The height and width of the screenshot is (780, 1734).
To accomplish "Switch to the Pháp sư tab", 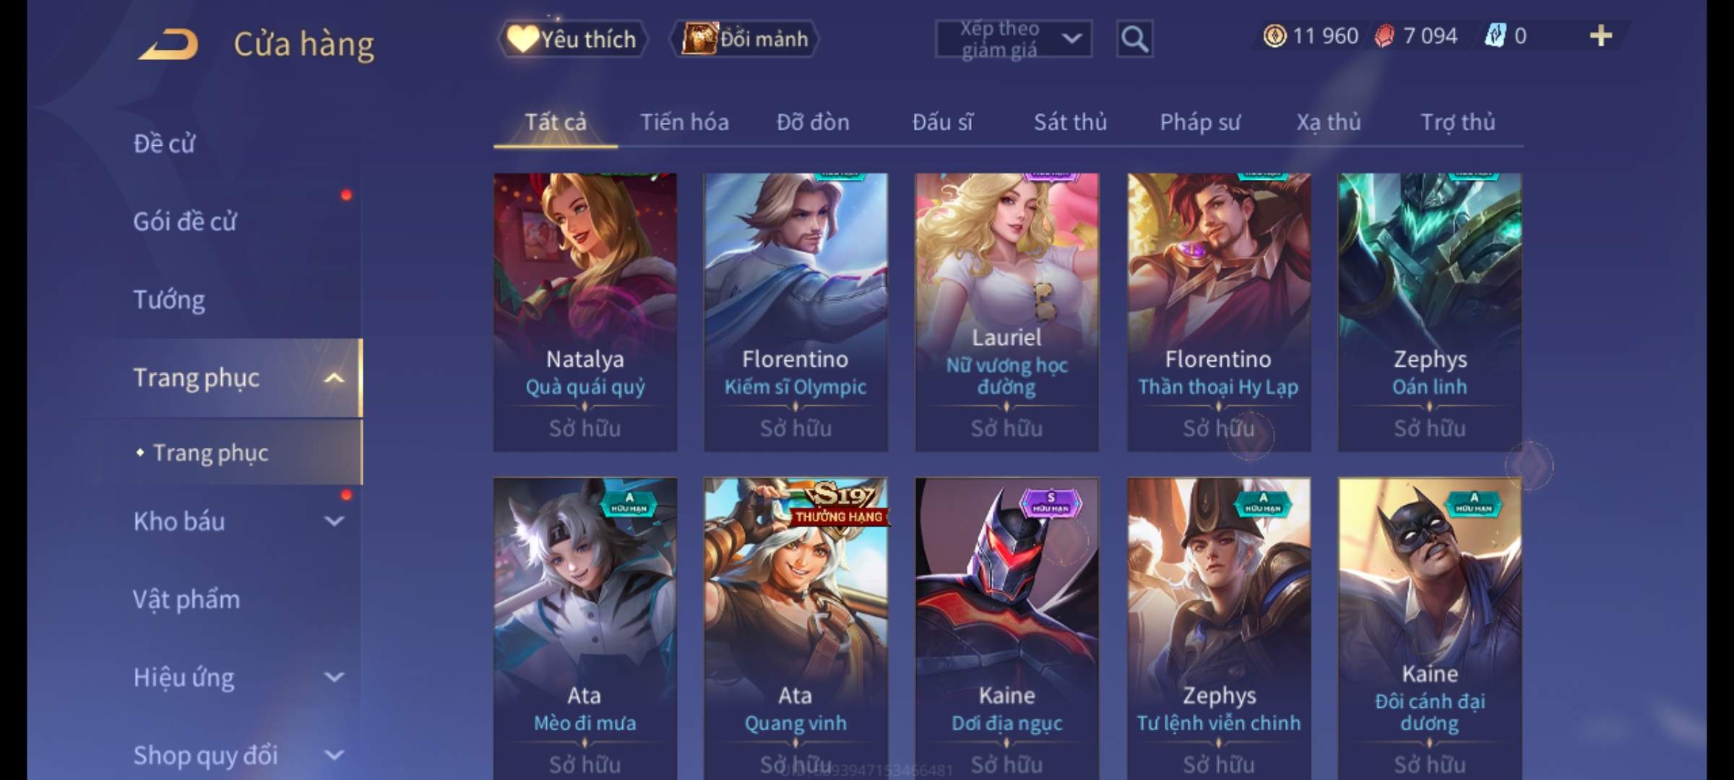I will pos(1200,122).
